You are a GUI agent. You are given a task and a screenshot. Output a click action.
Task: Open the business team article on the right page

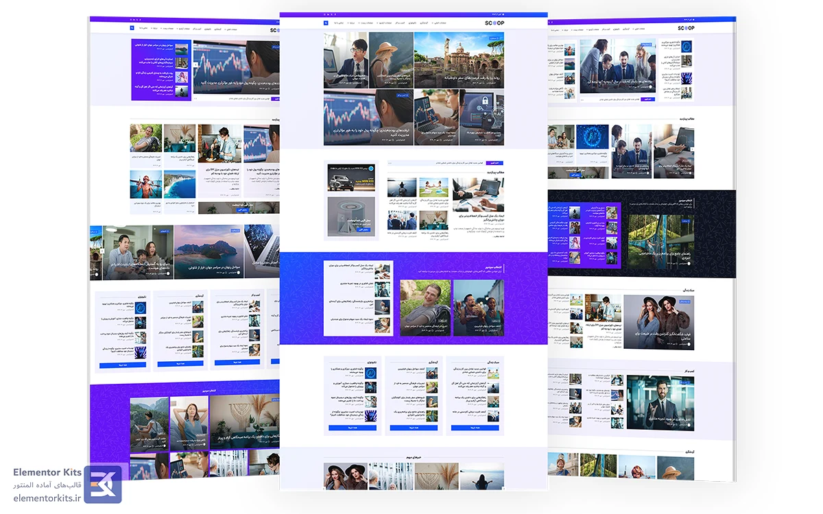(x=617, y=65)
